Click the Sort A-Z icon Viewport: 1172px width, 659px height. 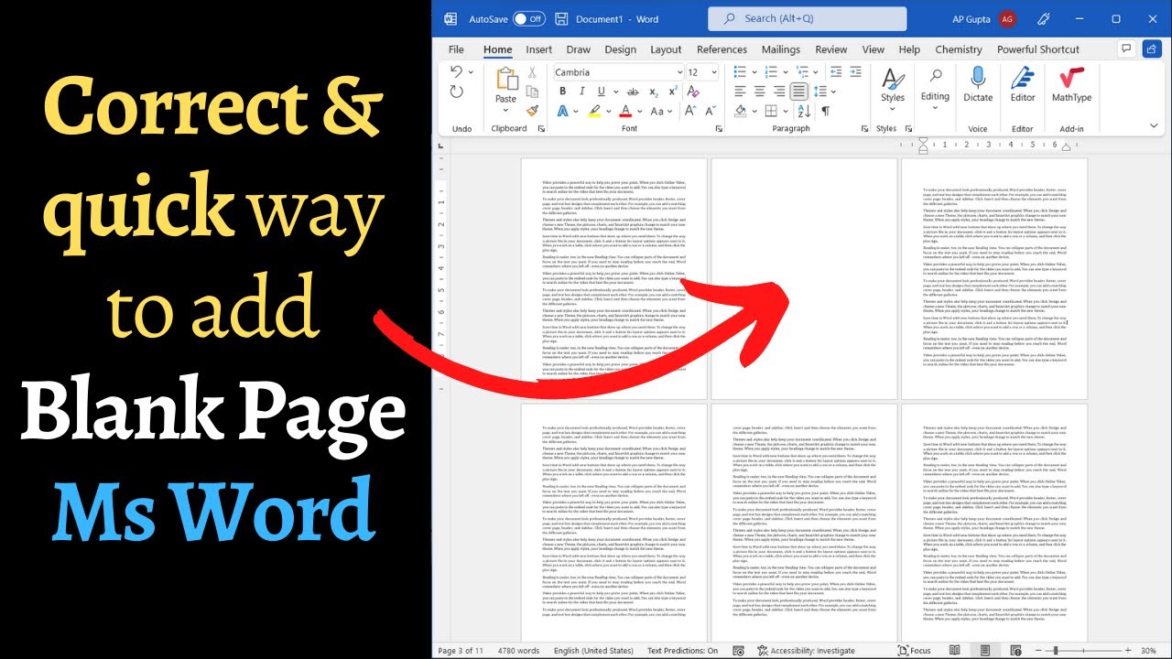tap(804, 111)
